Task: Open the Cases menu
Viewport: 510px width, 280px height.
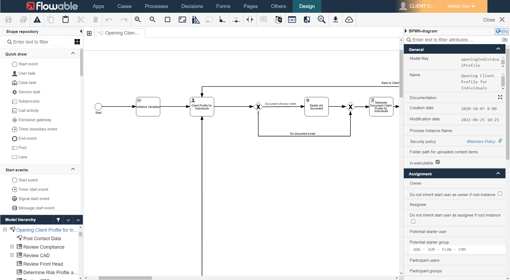Action: point(125,6)
